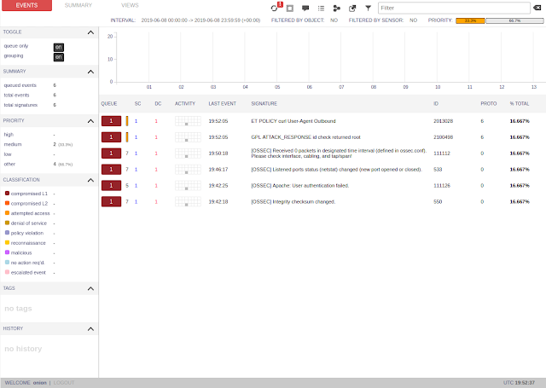This screenshot has height=388, width=546.
Task: Click queue button for Listened ports status event
Action: 111,170
